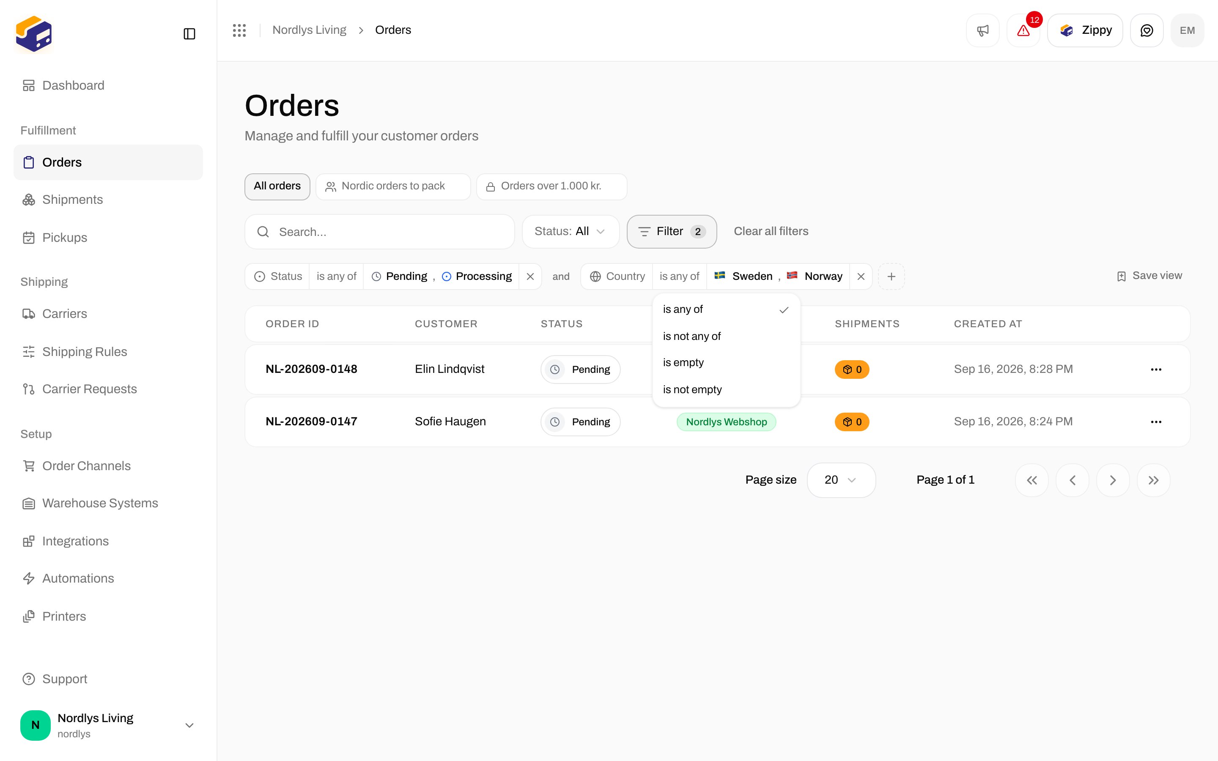1218x761 pixels.
Task: Open the Status: All dropdown
Action: (x=571, y=232)
